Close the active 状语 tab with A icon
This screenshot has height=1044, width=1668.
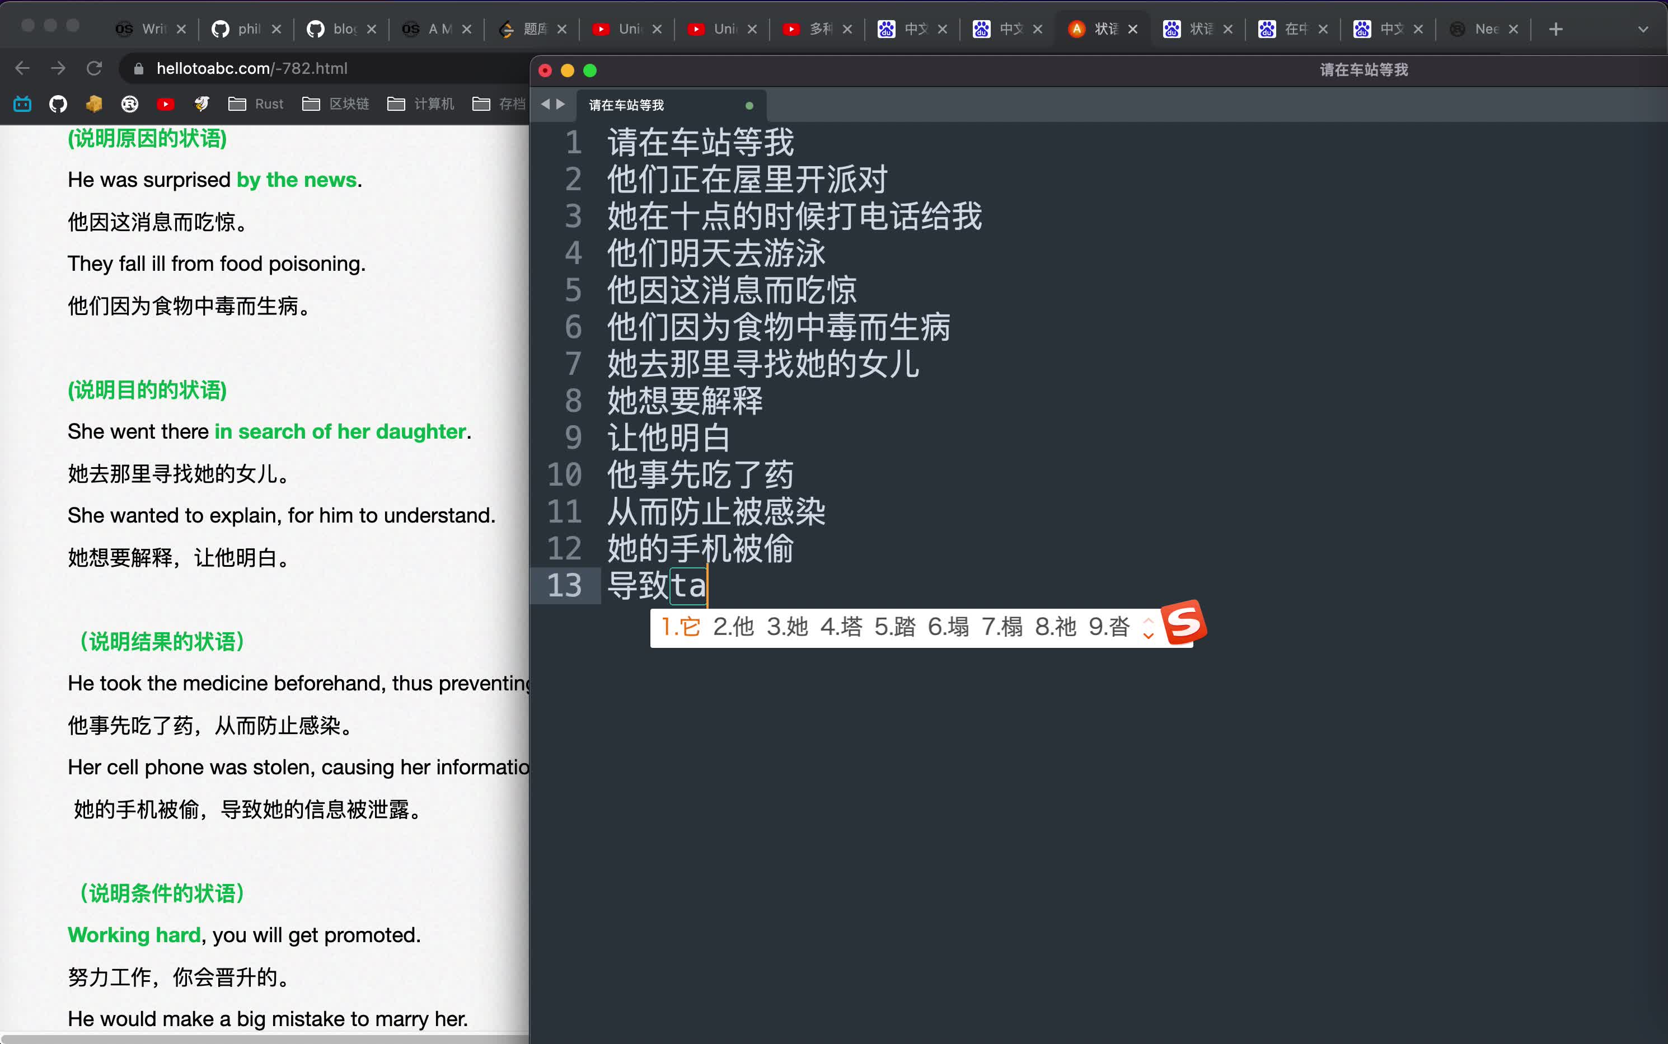click(1133, 29)
